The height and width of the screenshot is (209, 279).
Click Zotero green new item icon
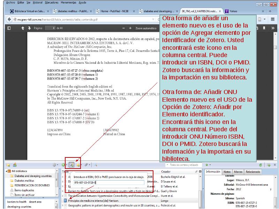click(x=64, y=165)
